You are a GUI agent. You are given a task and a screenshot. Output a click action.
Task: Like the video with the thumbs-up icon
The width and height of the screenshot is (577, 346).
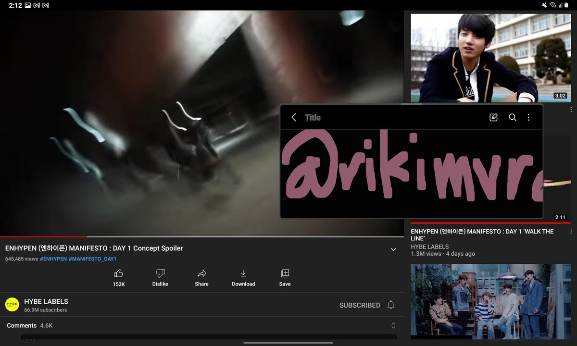pyautogui.click(x=119, y=273)
